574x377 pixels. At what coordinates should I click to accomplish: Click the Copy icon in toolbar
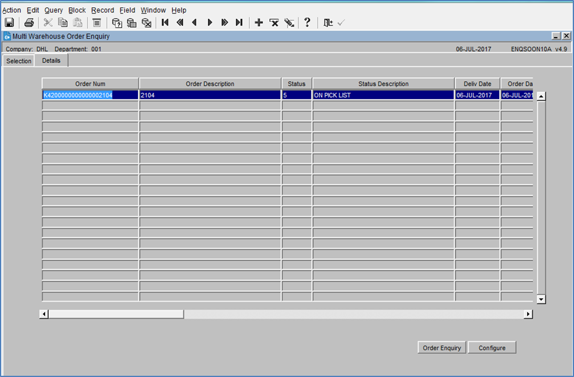(x=63, y=22)
